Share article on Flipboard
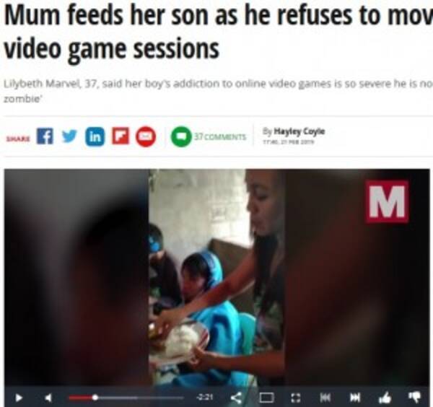This screenshot has width=433, height=407. 121,136
